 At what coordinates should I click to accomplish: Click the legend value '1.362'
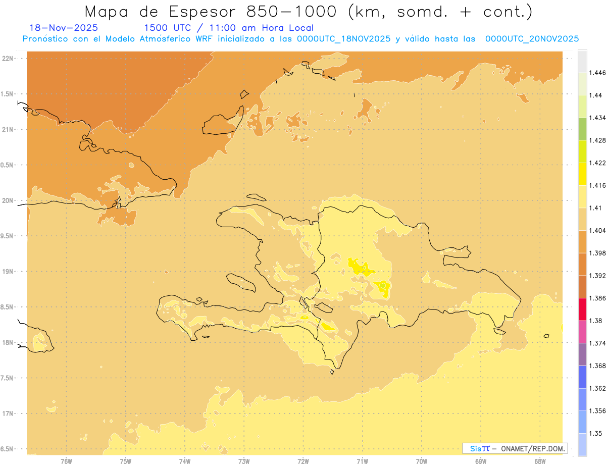(x=597, y=388)
